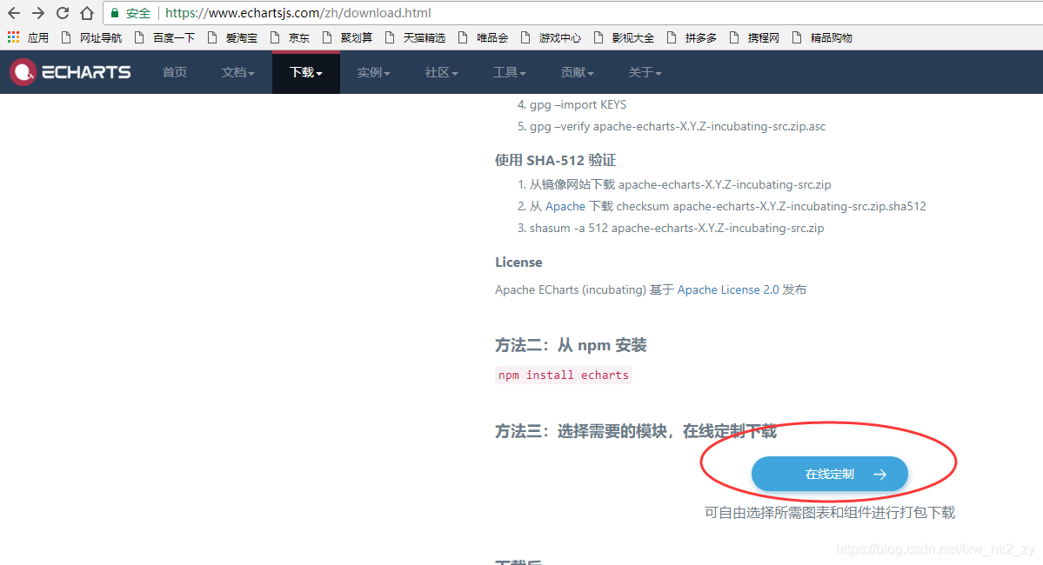The height and width of the screenshot is (565, 1043).
Task: Reload the page with the refresh icon
Action: tap(63, 13)
